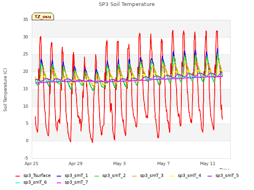
Task: Click the blue sp3_smT_1 color swatch
Action: [59, 176]
